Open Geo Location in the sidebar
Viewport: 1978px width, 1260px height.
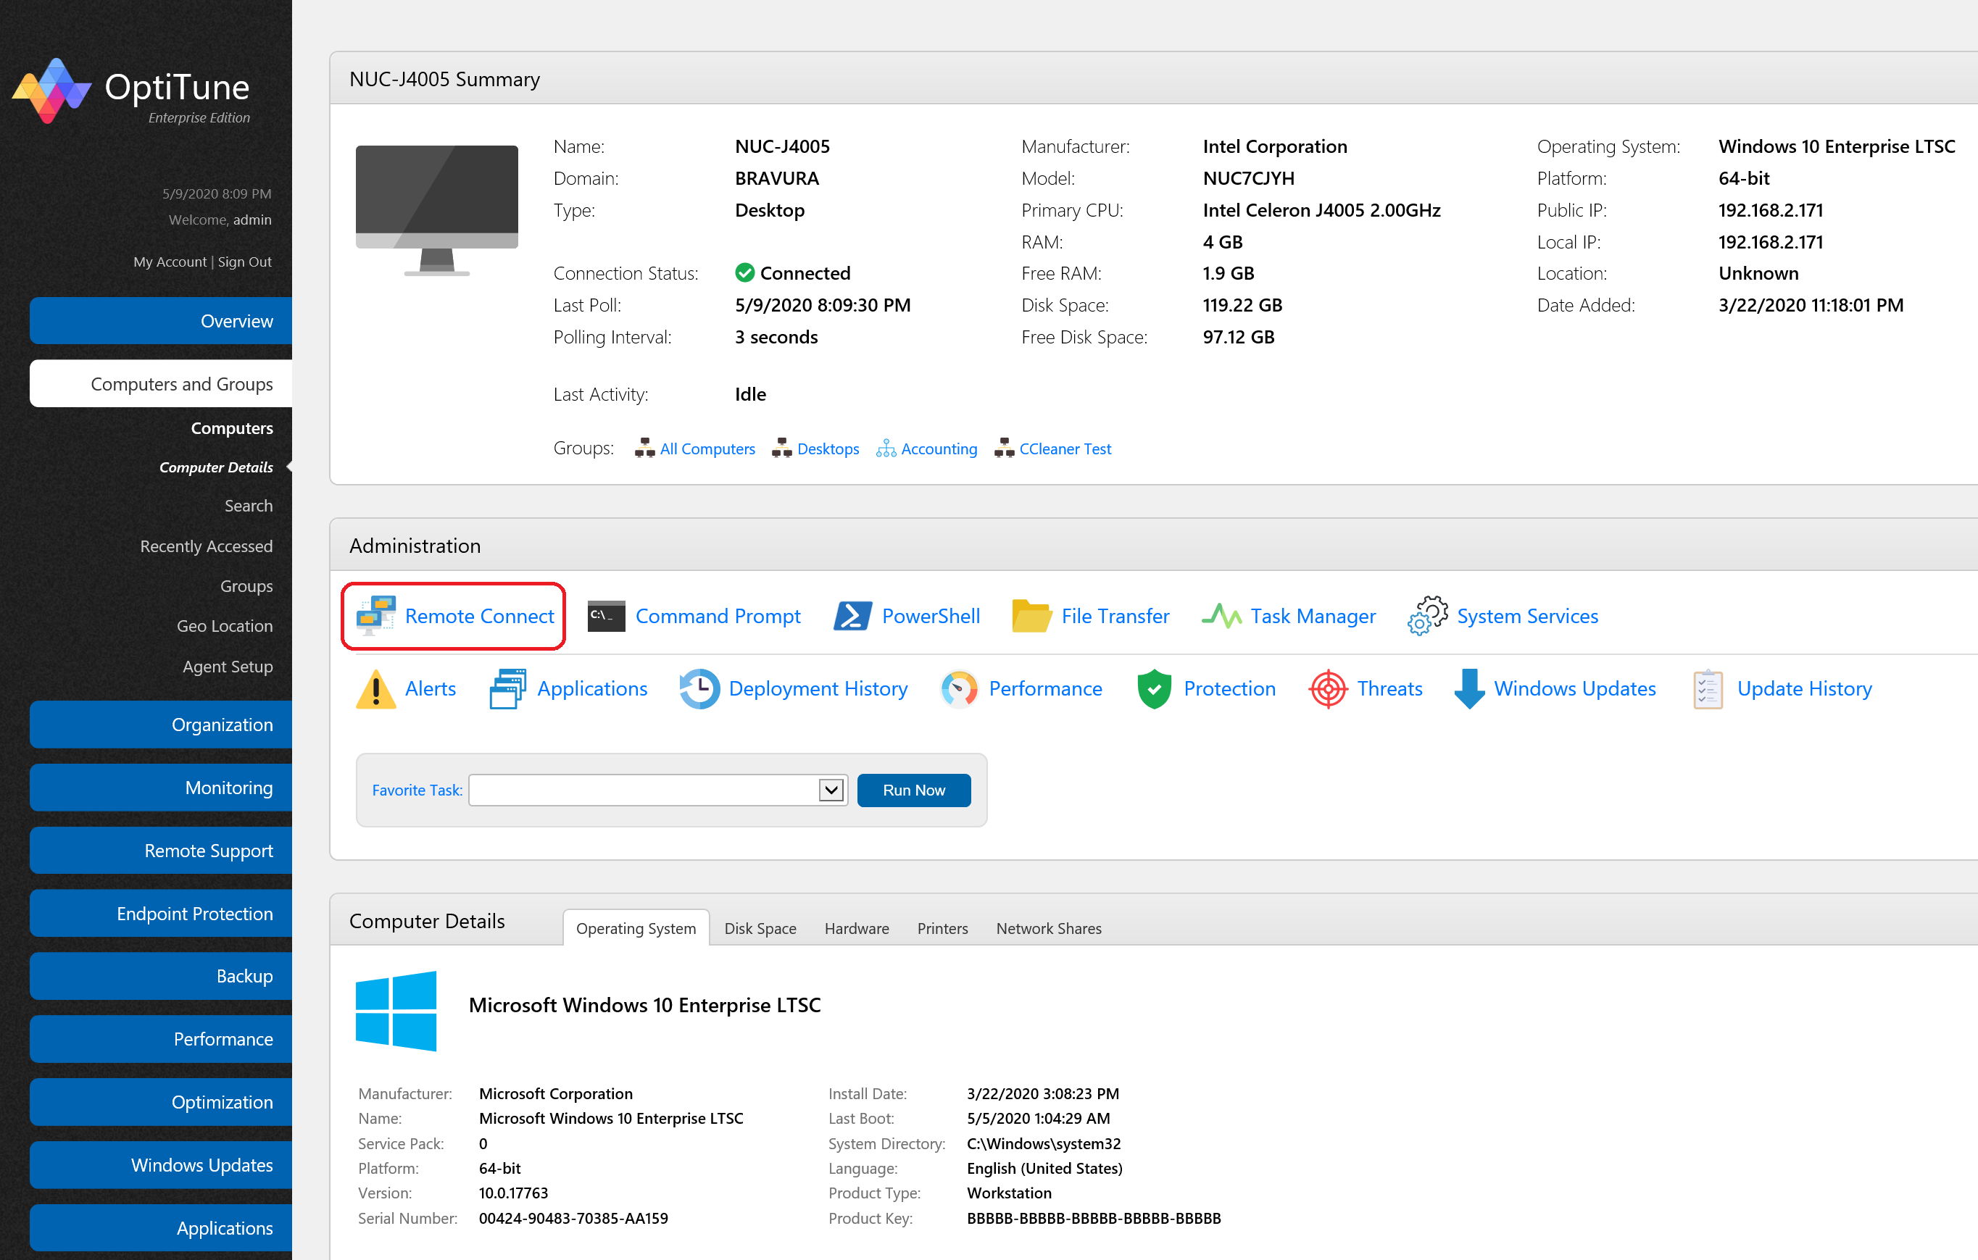click(x=225, y=627)
